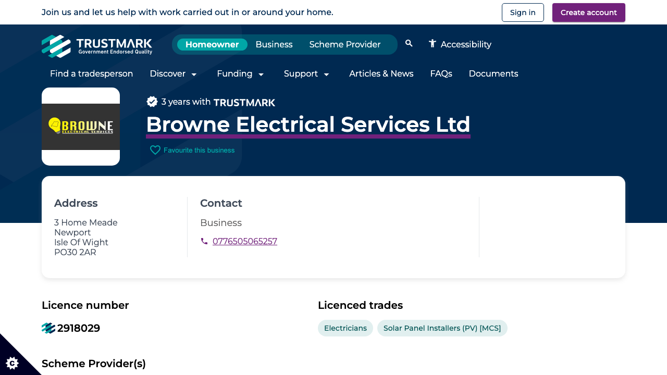Click the TrustMark mark beside licence number
Viewport: 667px width, 375px height.
(48, 328)
